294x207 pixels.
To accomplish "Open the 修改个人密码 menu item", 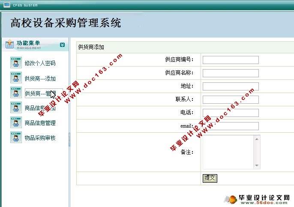I will pos(40,63).
